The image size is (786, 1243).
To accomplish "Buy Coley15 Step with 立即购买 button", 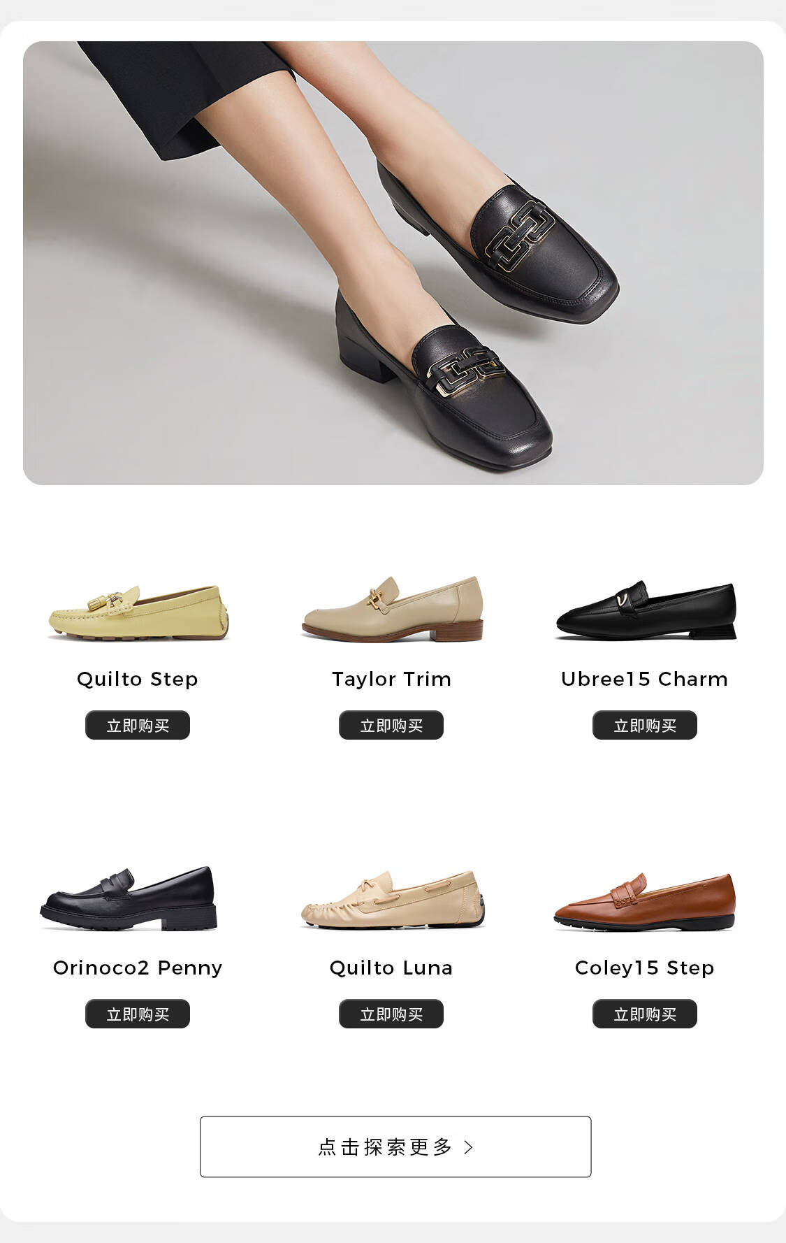I will 645,1014.
